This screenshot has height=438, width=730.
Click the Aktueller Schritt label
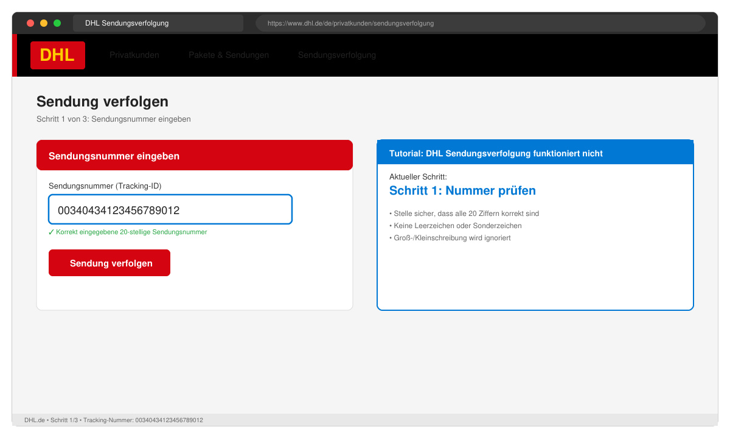pos(418,177)
